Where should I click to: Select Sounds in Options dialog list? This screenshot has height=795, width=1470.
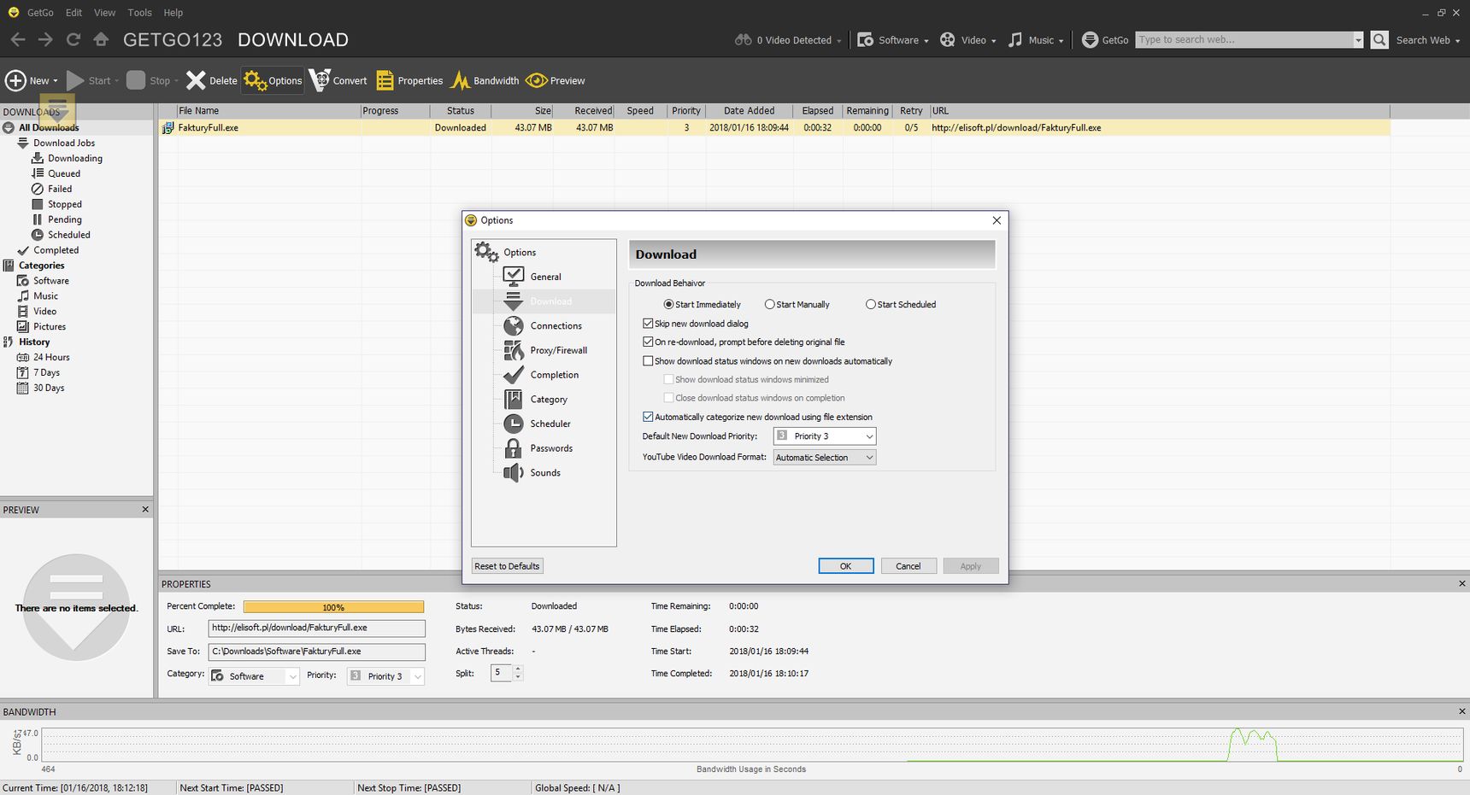point(544,472)
